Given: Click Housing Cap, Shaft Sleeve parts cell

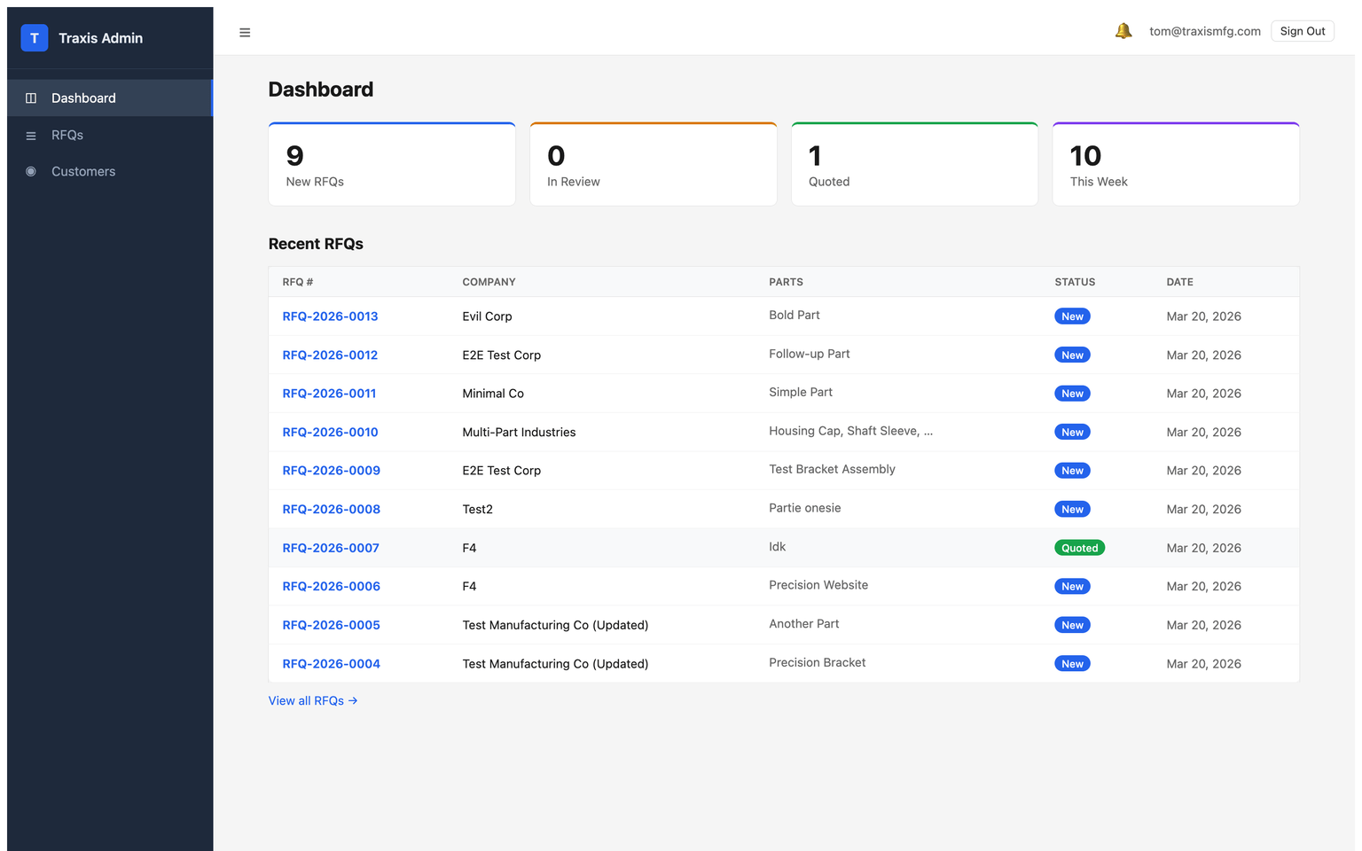Looking at the screenshot, I should click(x=850, y=432).
